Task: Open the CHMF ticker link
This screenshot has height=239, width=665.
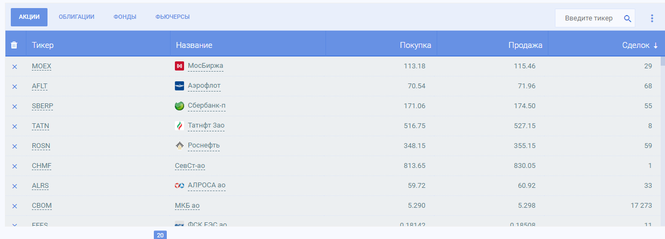Action: click(42, 166)
